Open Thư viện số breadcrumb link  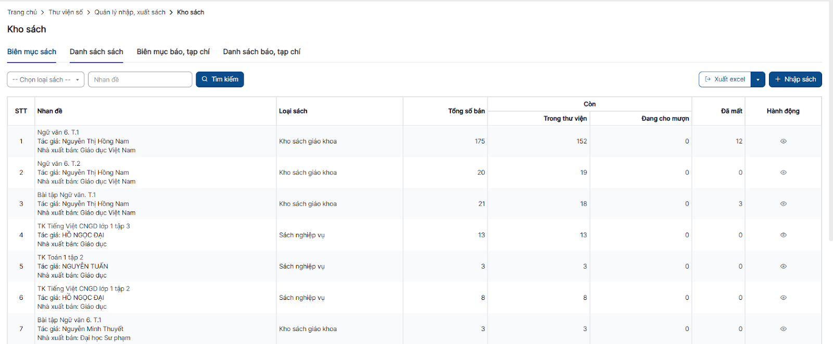point(66,12)
